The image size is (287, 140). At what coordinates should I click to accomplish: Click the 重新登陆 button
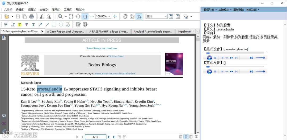click(238, 10)
